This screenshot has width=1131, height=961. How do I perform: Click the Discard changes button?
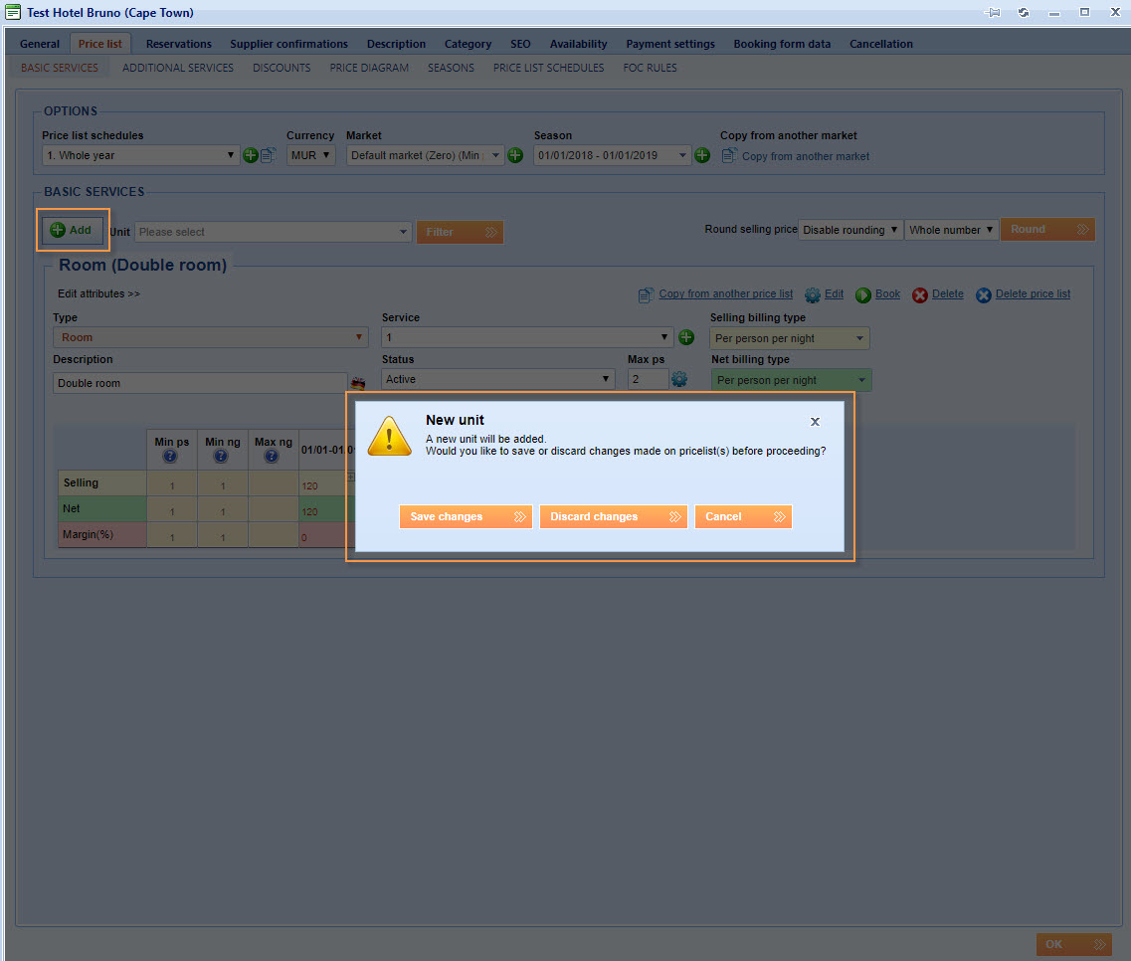(614, 516)
